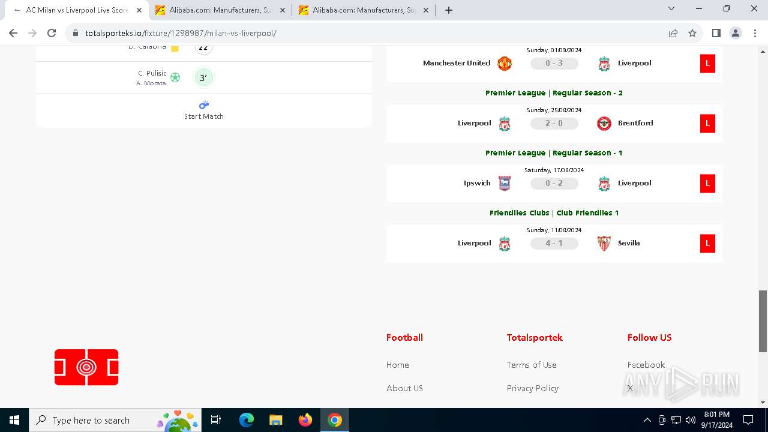
Task: Click the Sevilla club crest
Action: tap(604, 243)
